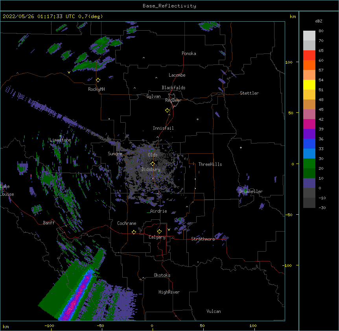Click the Airdrie label

click(158, 211)
